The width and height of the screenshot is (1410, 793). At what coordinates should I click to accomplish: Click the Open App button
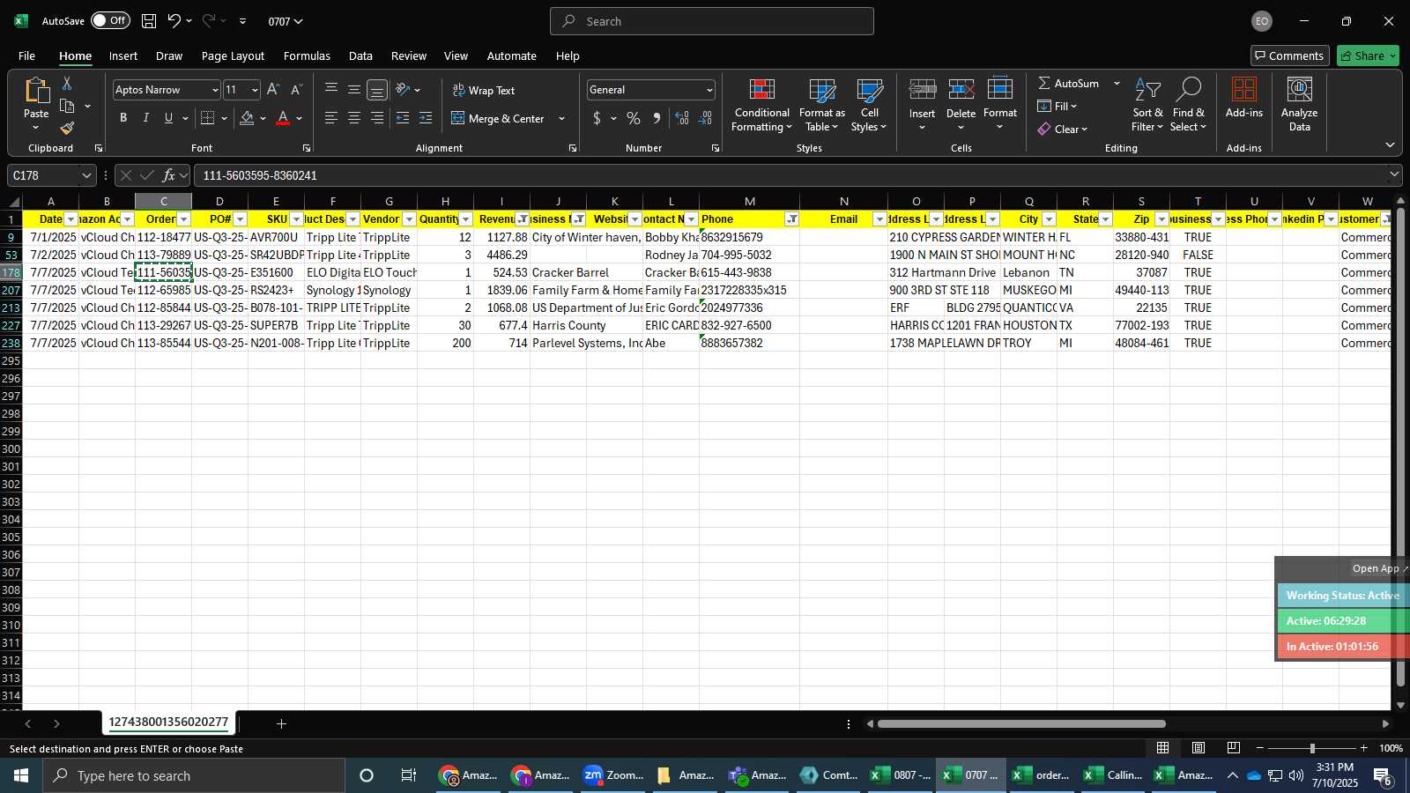click(x=1377, y=568)
